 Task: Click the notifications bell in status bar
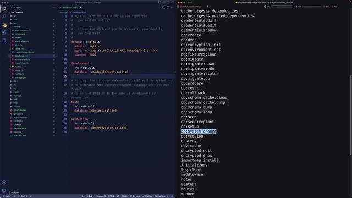point(172,196)
